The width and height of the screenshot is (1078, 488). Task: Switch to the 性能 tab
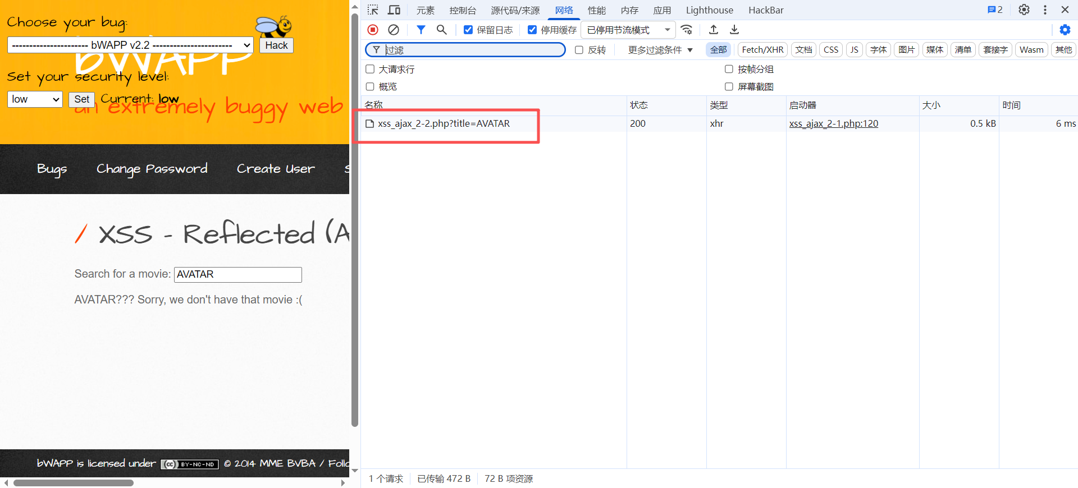(x=597, y=10)
